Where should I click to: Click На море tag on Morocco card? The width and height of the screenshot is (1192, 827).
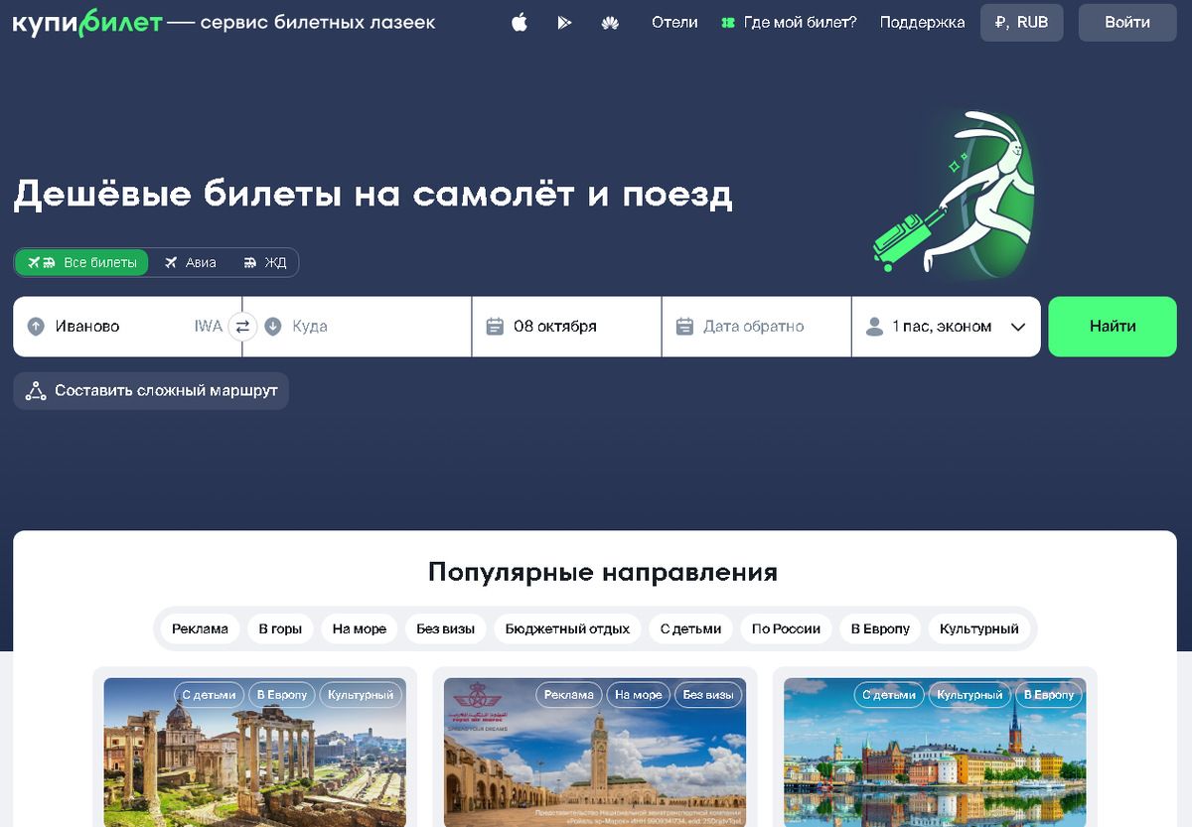pyautogui.click(x=638, y=695)
